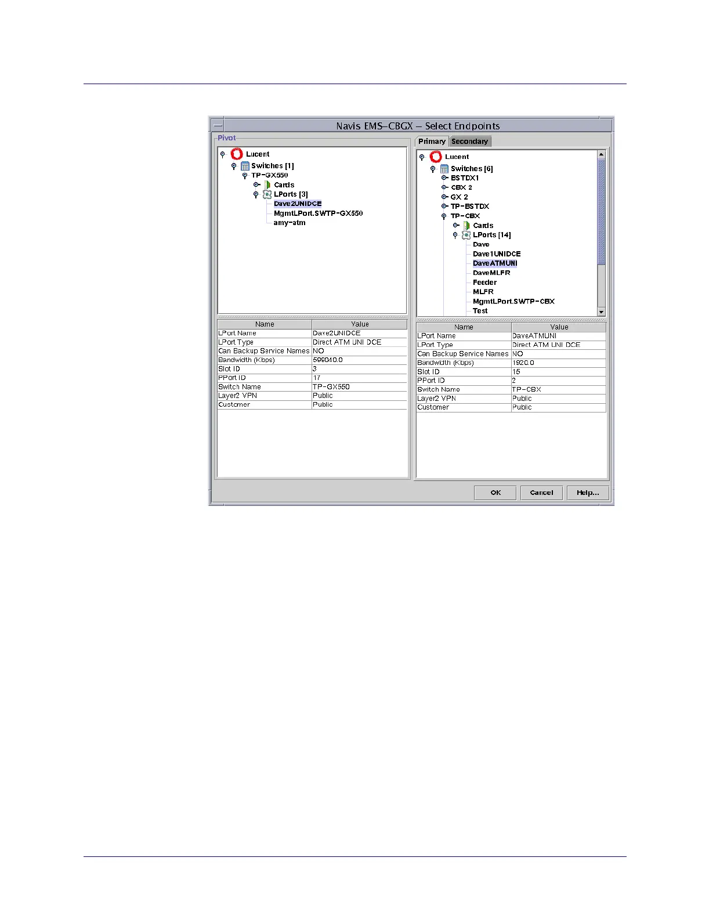Collapse the TP-GX550 switch node
This screenshot has width=709, height=919.
pos(245,175)
